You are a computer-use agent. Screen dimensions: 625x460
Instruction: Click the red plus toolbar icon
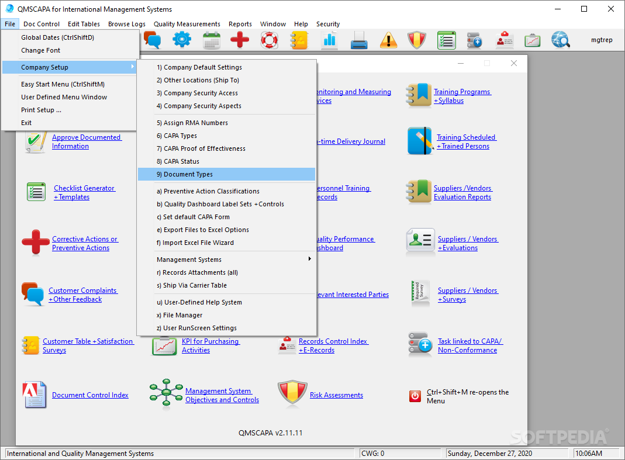pos(240,40)
